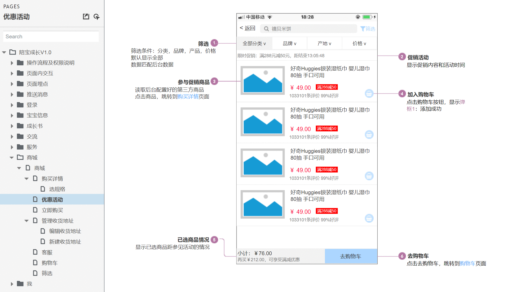
Task: Open second product thumbnail image
Action: tap(263, 122)
